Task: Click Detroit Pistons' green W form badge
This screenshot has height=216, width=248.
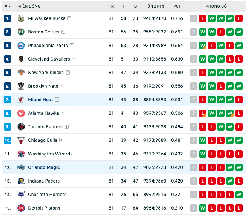Action: click(203, 208)
